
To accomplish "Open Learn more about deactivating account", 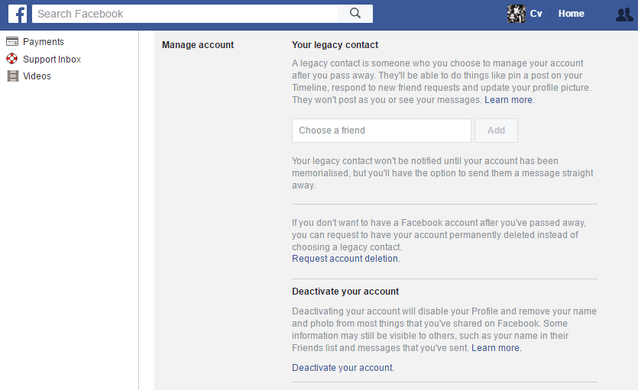I will point(496,348).
